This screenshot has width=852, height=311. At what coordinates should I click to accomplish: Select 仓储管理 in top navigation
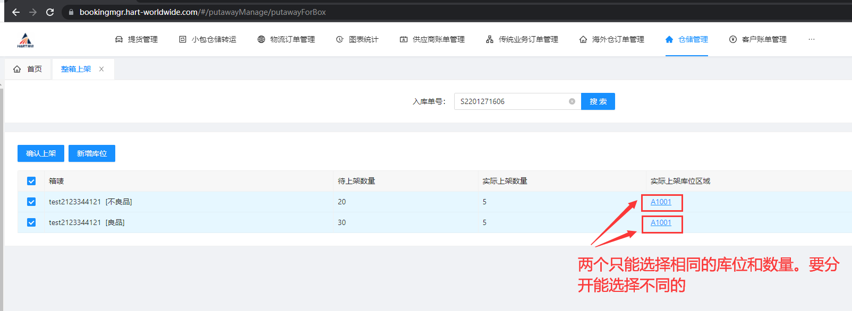[686, 39]
